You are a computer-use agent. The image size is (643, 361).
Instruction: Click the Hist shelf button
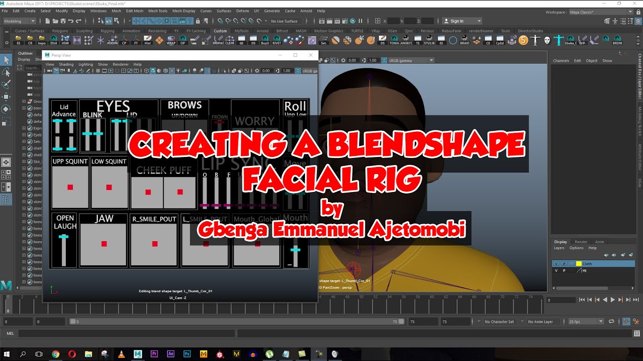pos(147,40)
